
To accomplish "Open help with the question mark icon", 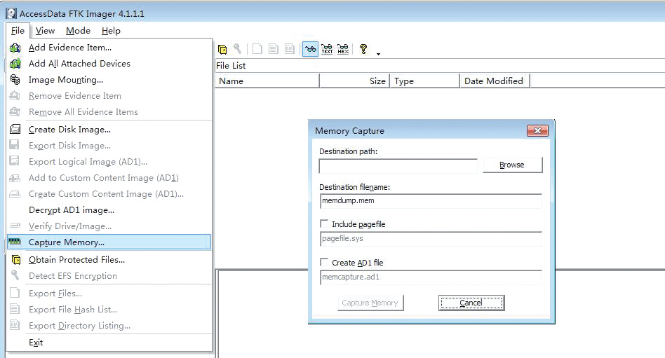I will (x=363, y=49).
